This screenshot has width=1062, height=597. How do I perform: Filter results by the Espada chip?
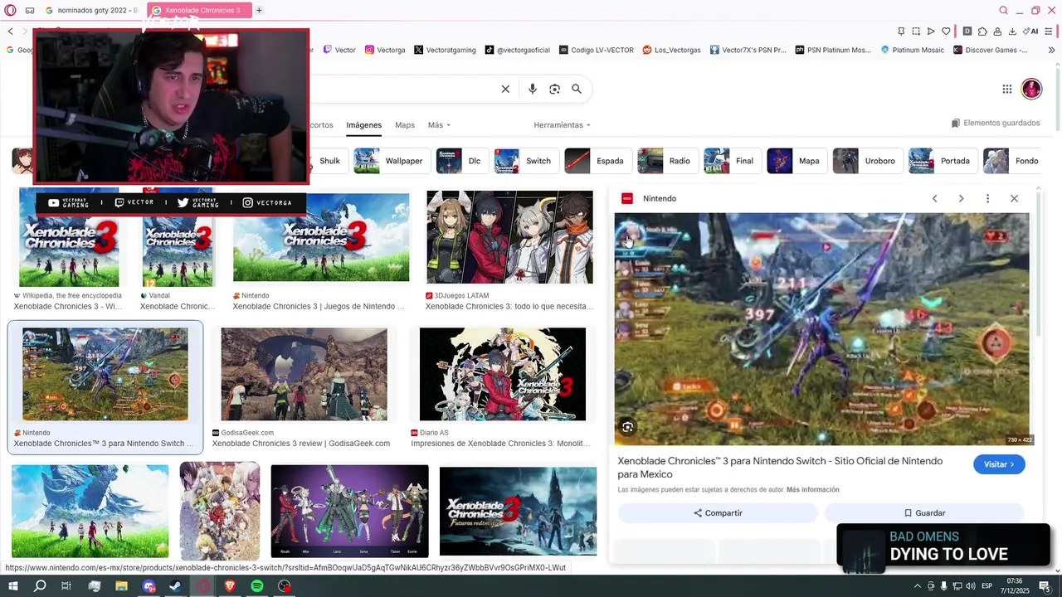tap(597, 161)
